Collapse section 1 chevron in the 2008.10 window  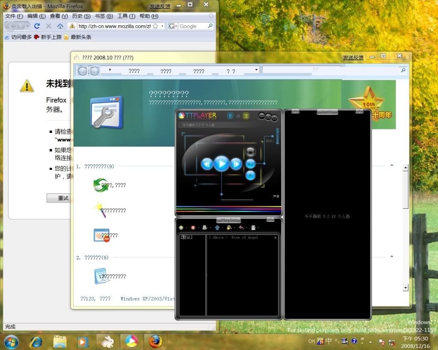point(392,165)
